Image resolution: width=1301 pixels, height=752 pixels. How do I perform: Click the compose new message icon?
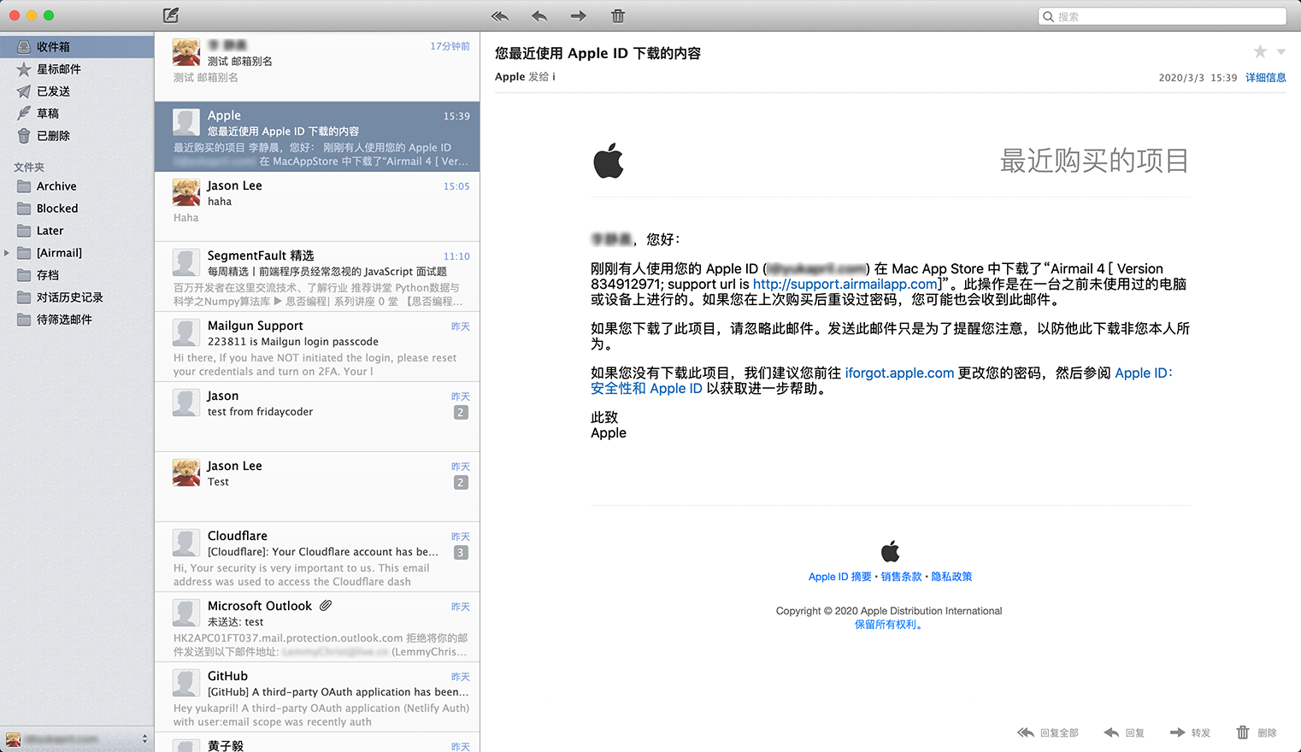(x=171, y=15)
